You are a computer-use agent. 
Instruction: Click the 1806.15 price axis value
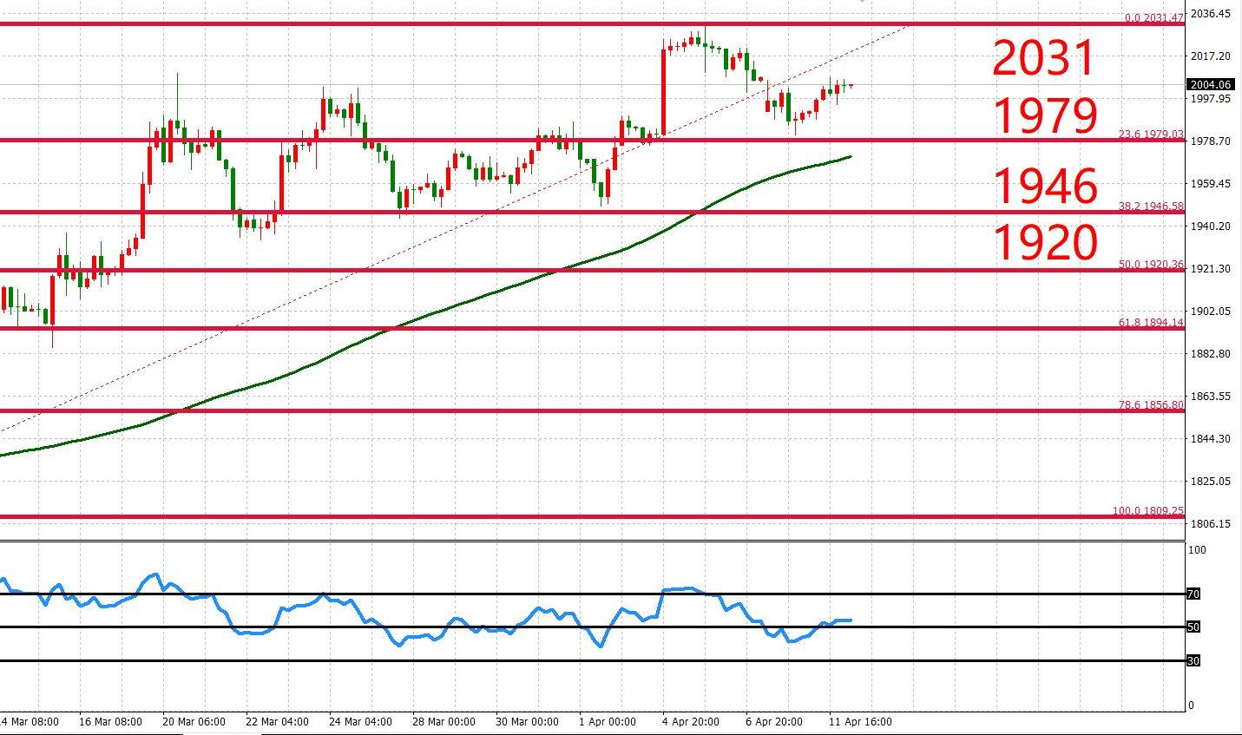(1211, 524)
